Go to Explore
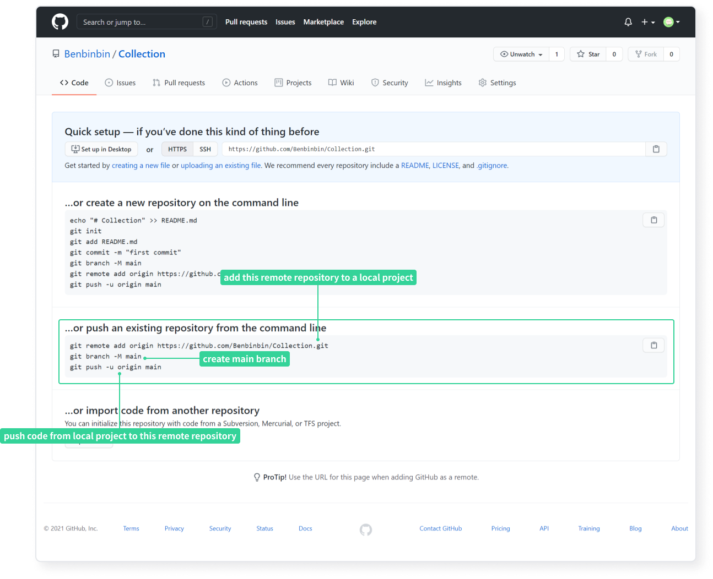The height and width of the screenshot is (579, 713). (x=364, y=22)
